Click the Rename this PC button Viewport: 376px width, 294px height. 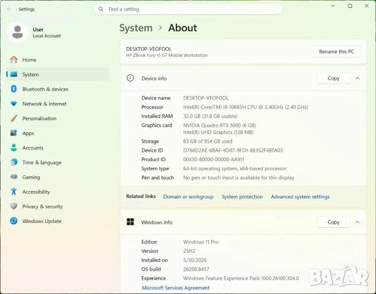336,51
